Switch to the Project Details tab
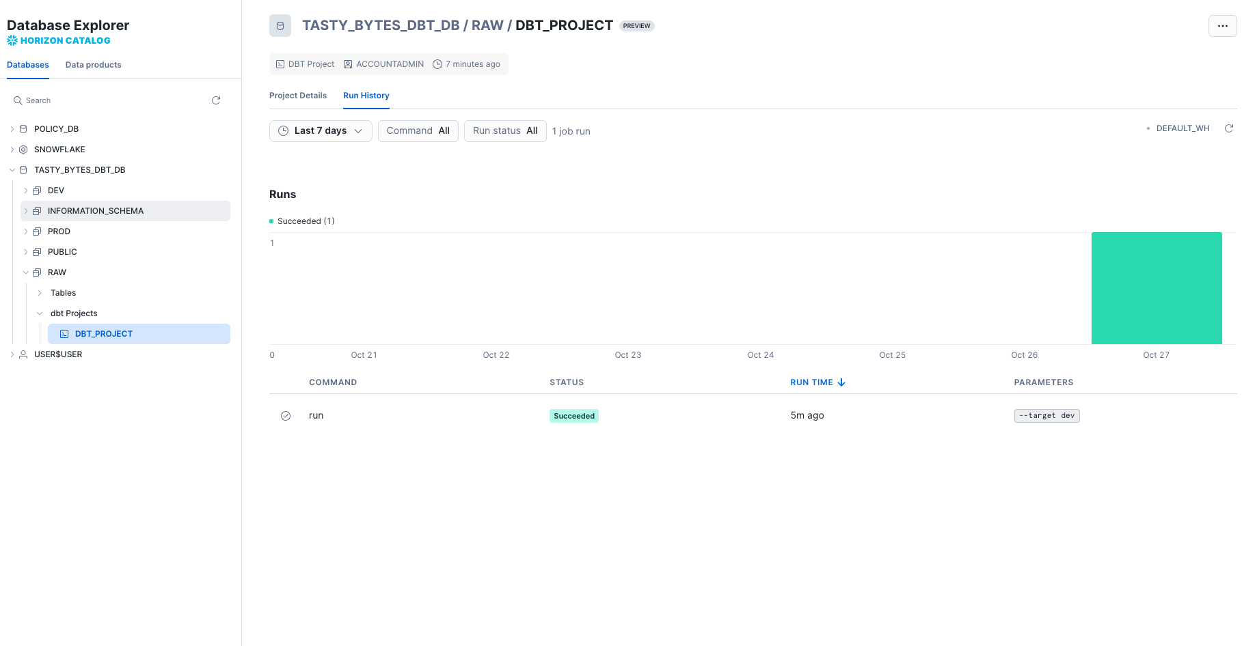Screen dimensions: 1257x646 [x=298, y=96]
